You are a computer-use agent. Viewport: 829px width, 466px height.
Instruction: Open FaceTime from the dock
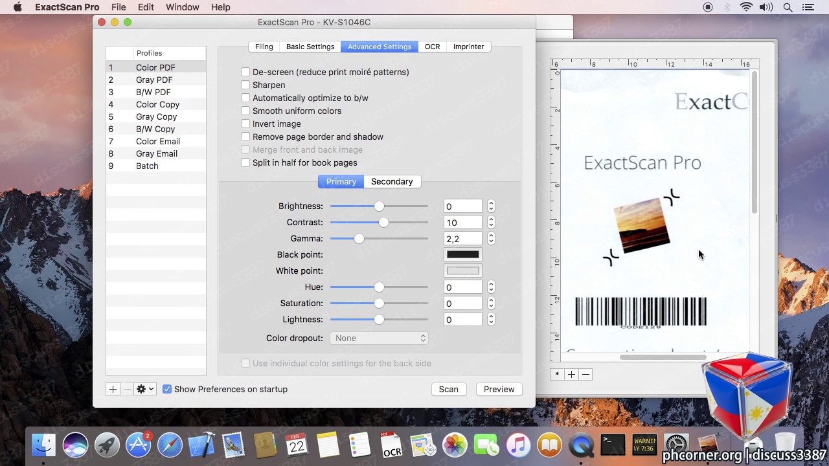pos(486,445)
